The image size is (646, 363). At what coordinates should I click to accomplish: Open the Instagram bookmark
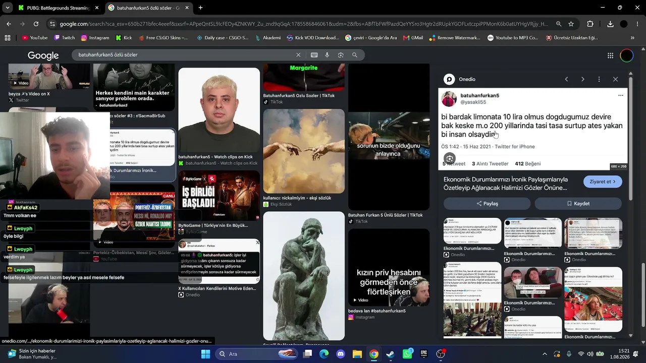[x=95, y=38]
